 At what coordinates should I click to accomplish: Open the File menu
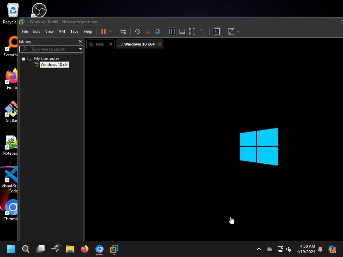pyautogui.click(x=25, y=31)
